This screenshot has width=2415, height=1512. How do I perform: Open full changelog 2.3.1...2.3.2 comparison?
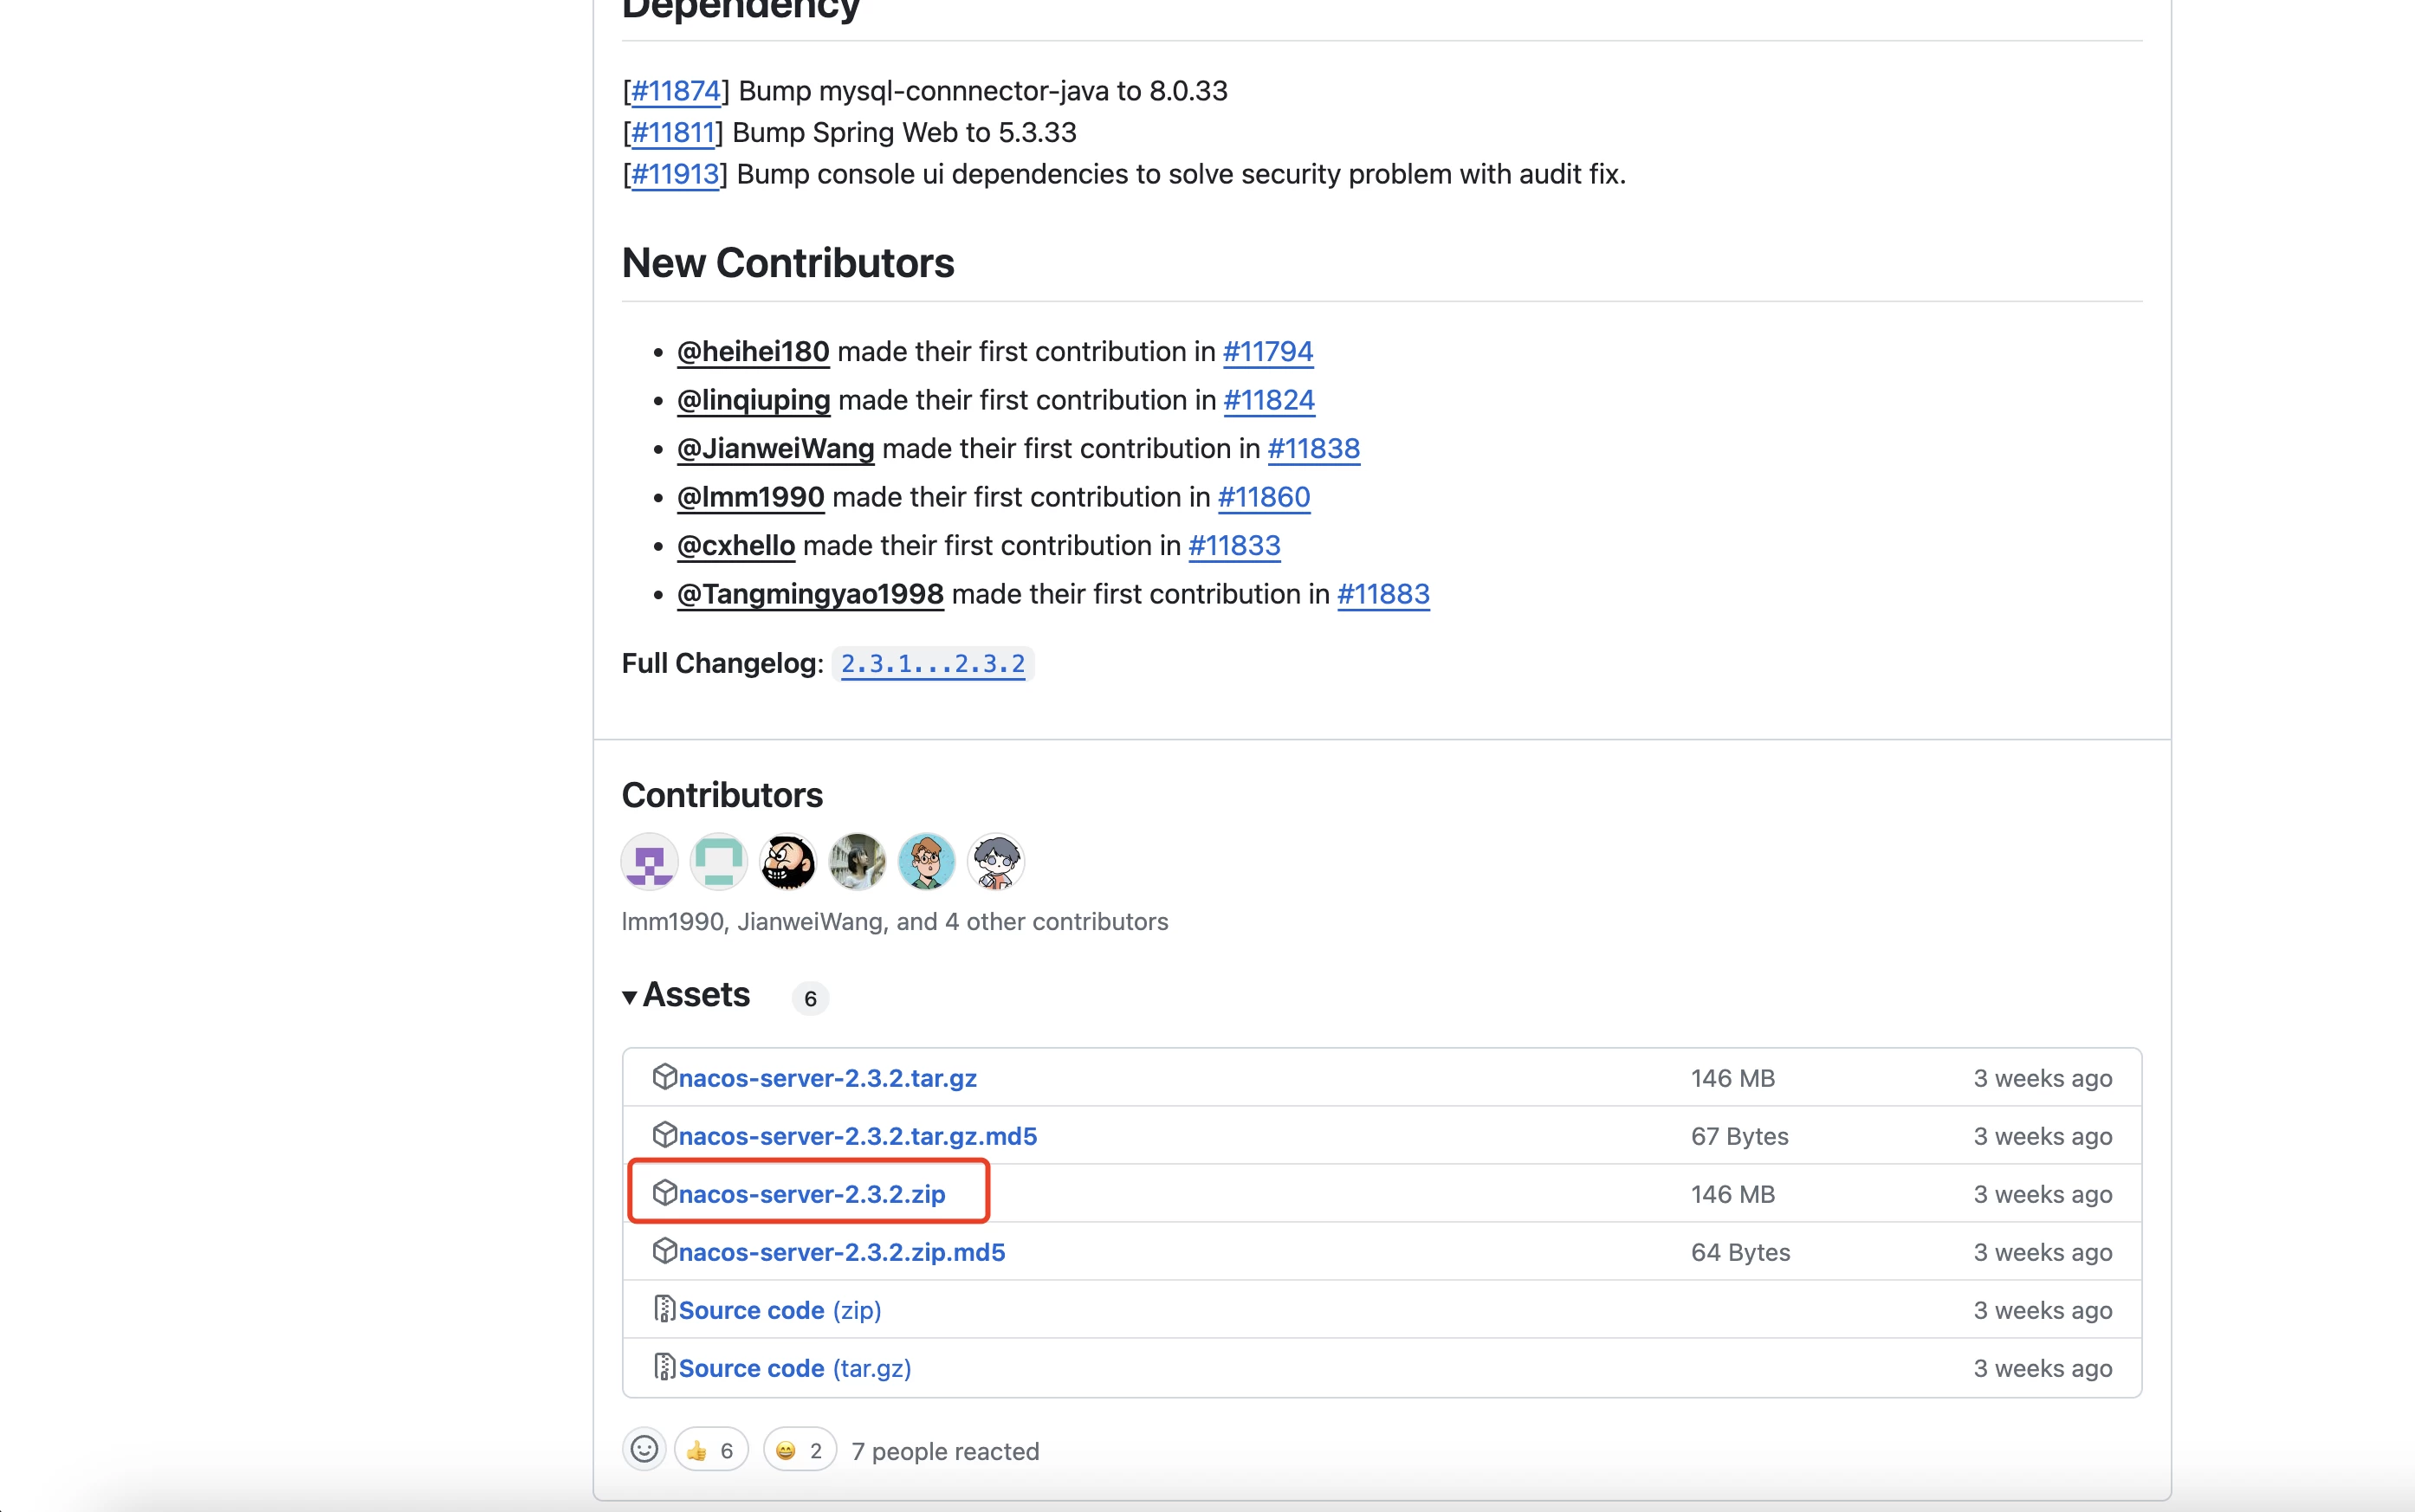pyautogui.click(x=933, y=664)
